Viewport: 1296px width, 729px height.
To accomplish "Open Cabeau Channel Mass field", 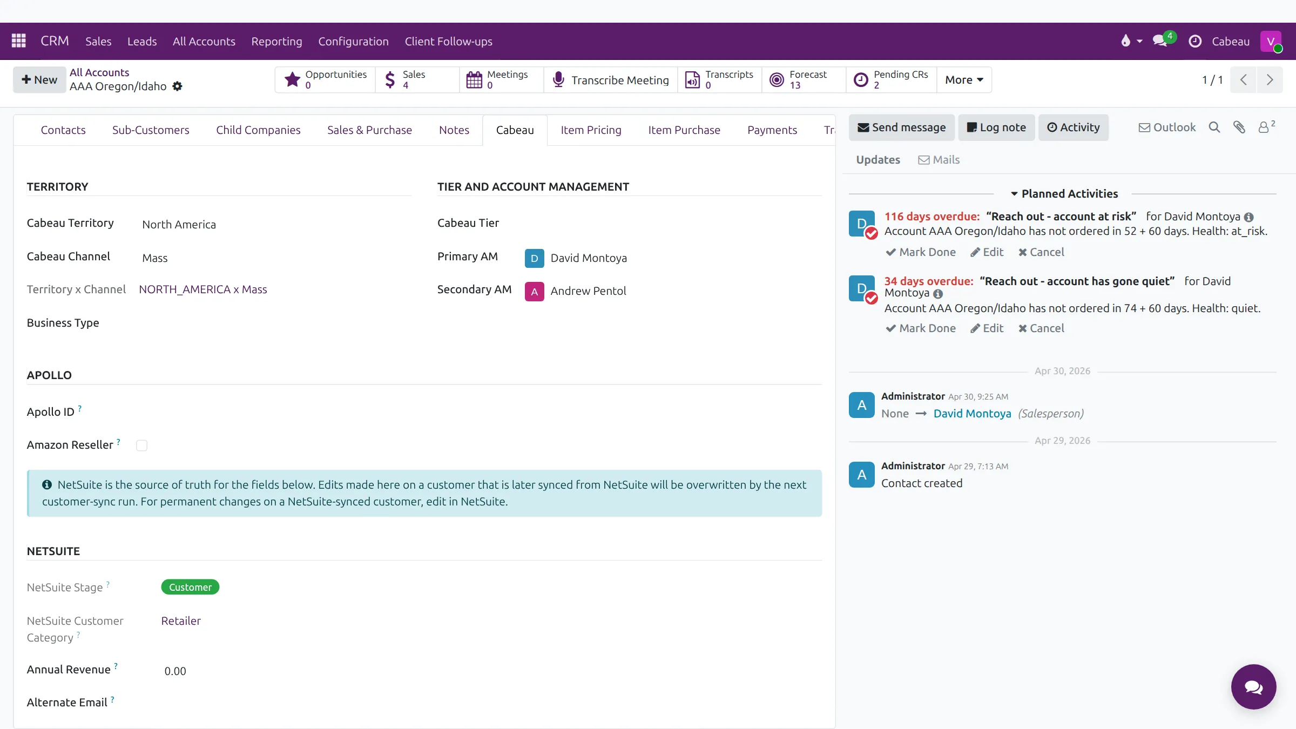I will click(276, 258).
